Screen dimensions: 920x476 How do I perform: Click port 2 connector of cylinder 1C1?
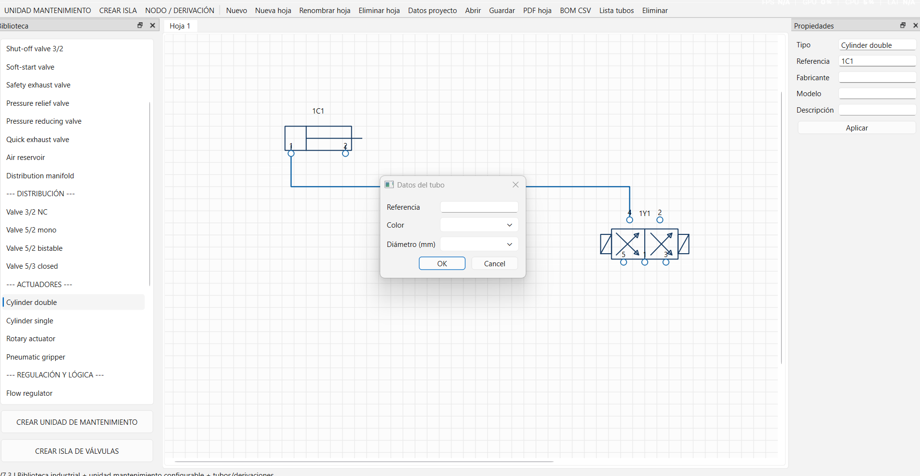[x=345, y=154]
